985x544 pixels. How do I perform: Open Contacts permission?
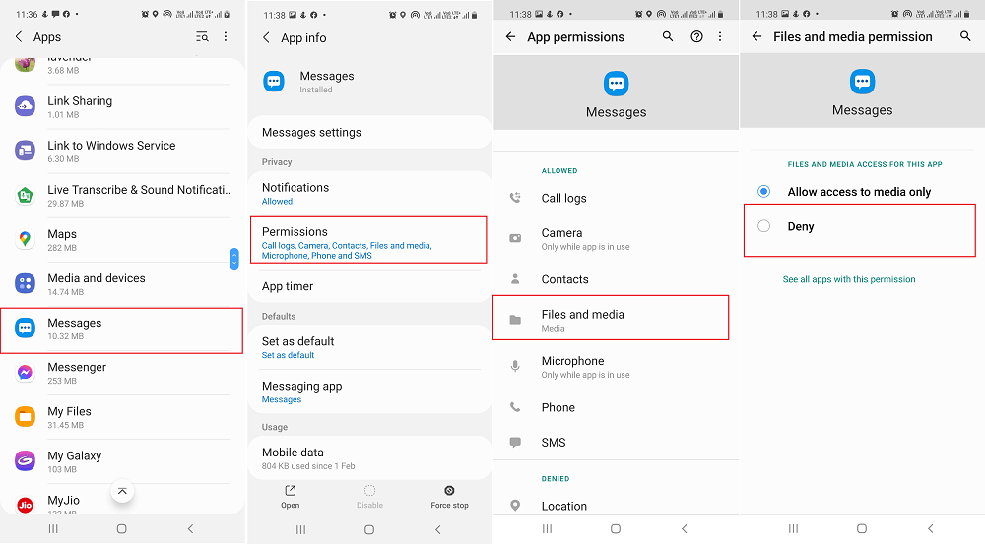[617, 279]
